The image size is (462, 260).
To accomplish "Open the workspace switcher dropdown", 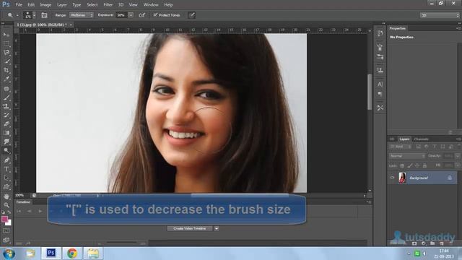I will click(x=440, y=15).
